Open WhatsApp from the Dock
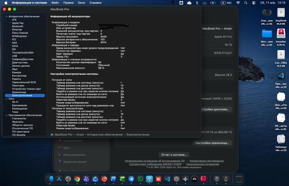Screen dimensions: 289x186 click(140, 179)
